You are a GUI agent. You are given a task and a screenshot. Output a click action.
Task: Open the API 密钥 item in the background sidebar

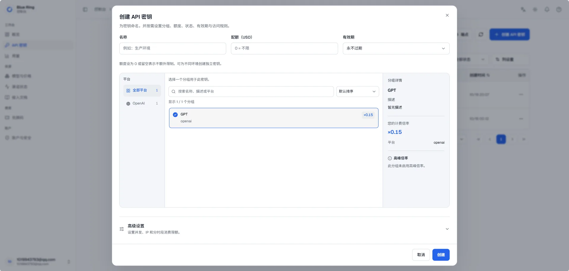point(39,45)
